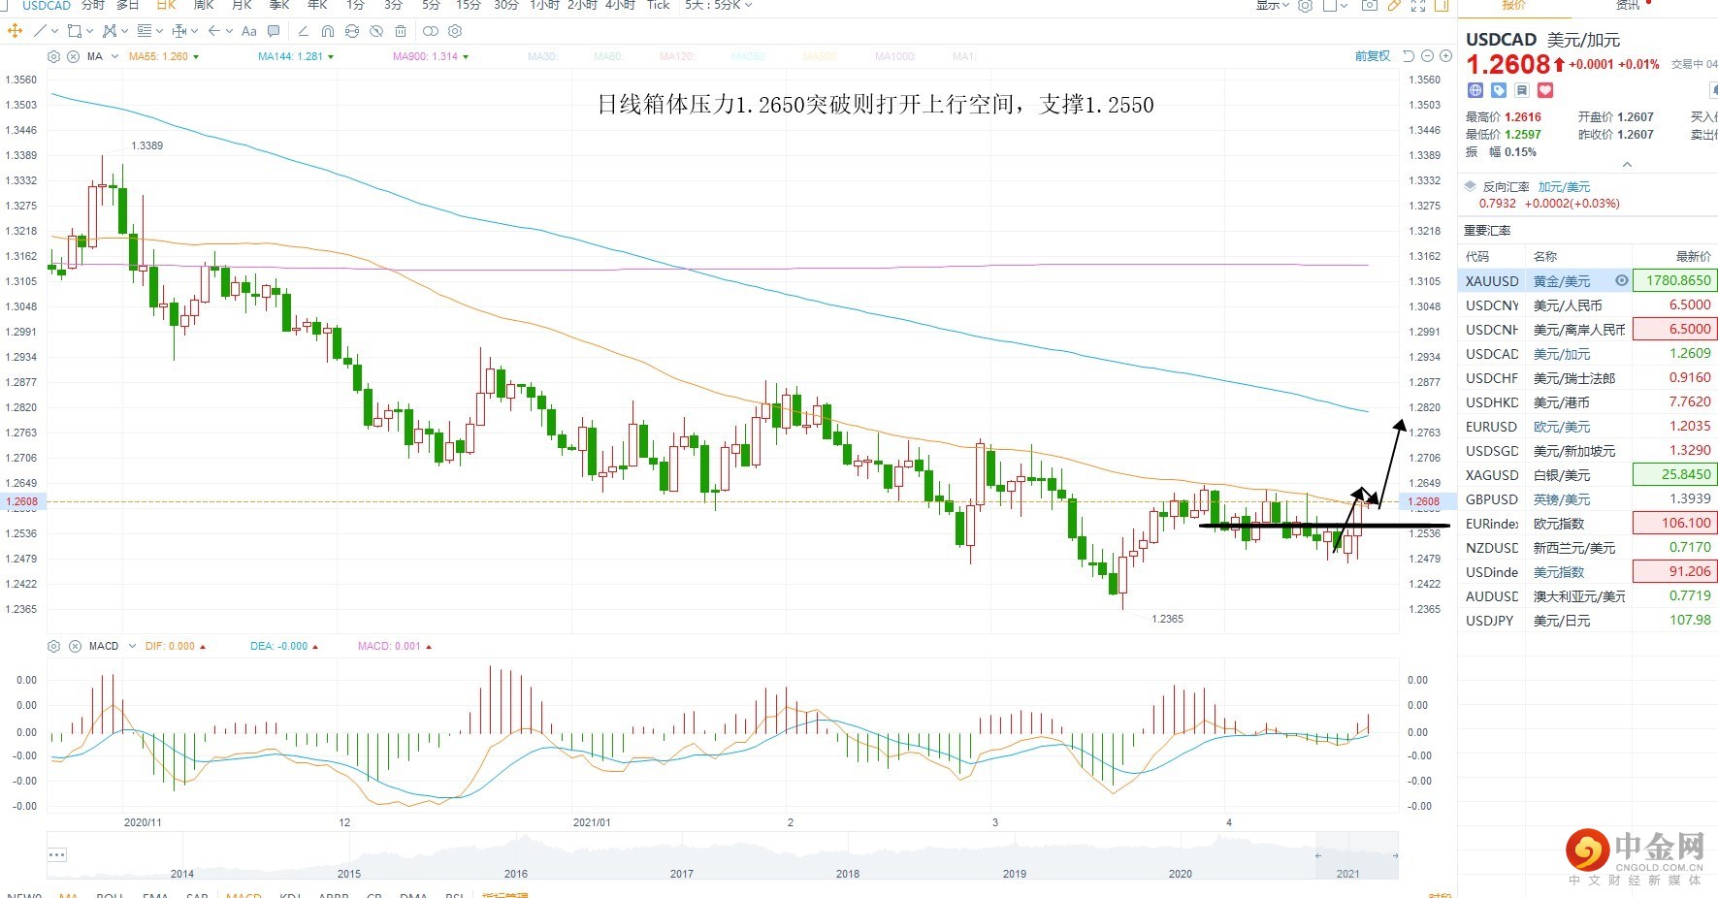Zoom out chart with minus circle

[x=1427, y=56]
